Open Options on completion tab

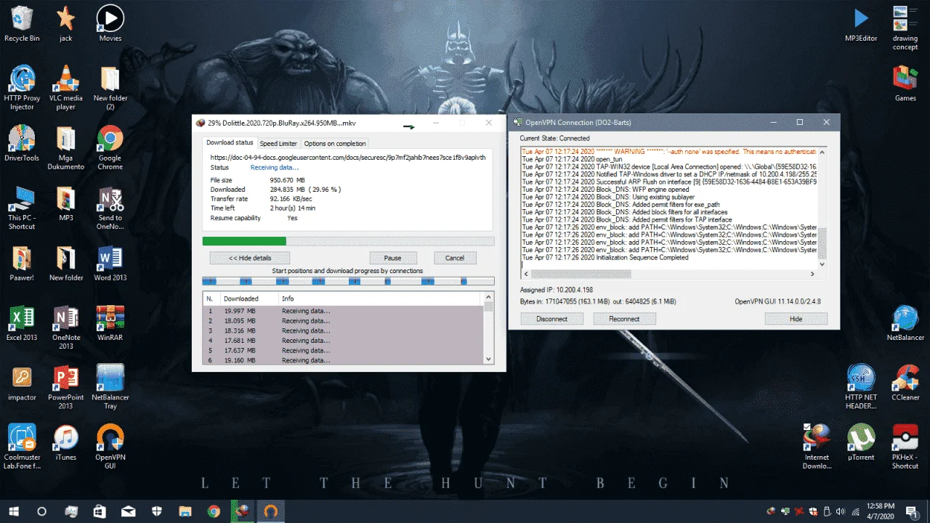[x=334, y=144]
